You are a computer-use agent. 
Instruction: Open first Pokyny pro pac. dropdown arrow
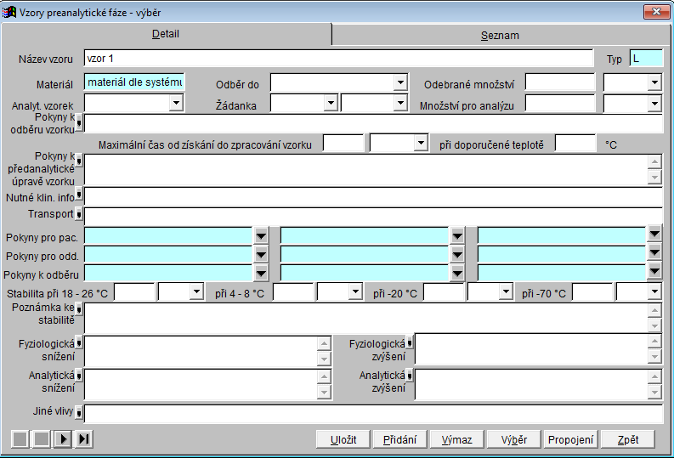click(261, 235)
